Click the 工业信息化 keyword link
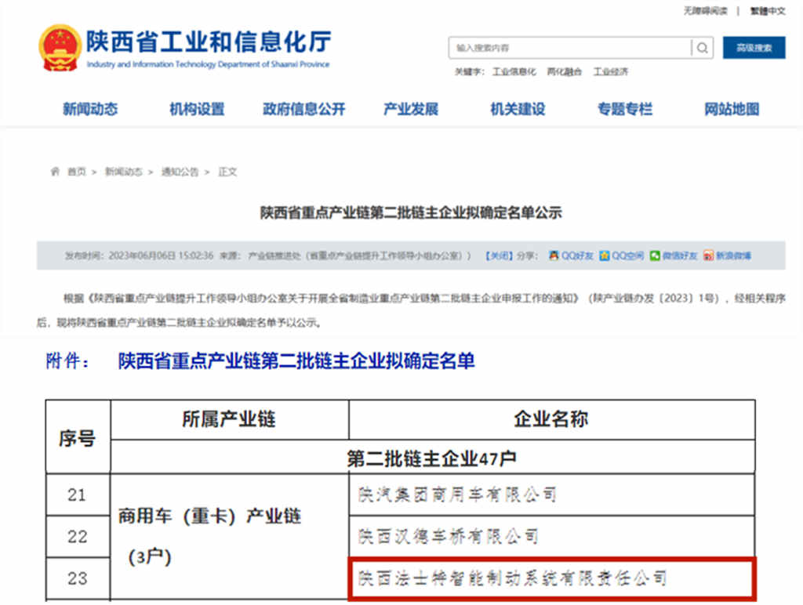Screen dimensions: 803x605 514,72
